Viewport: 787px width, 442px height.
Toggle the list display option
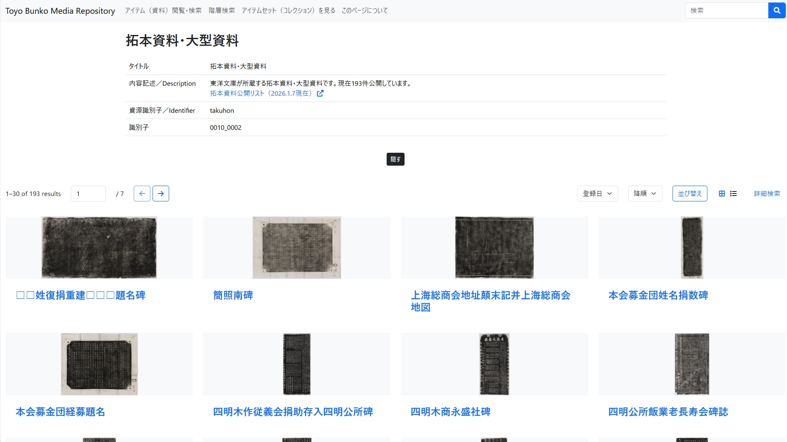(733, 194)
